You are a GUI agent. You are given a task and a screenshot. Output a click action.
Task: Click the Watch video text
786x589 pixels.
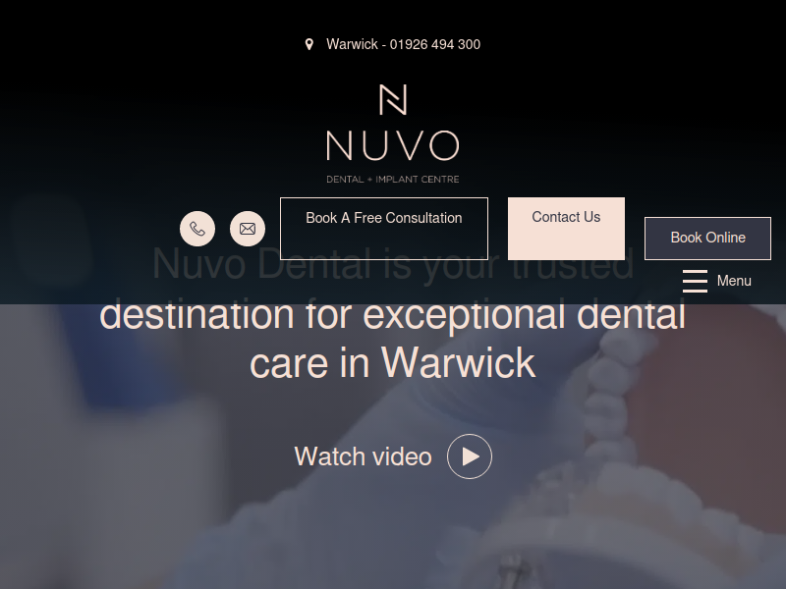click(363, 456)
